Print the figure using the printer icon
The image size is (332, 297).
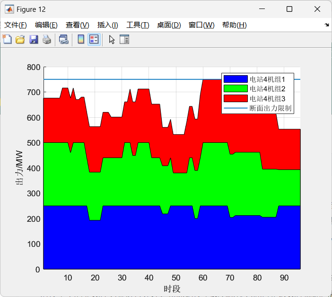(46, 40)
